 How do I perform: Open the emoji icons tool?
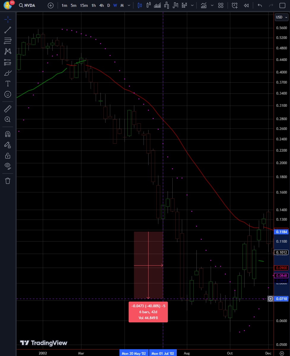[x=8, y=94]
